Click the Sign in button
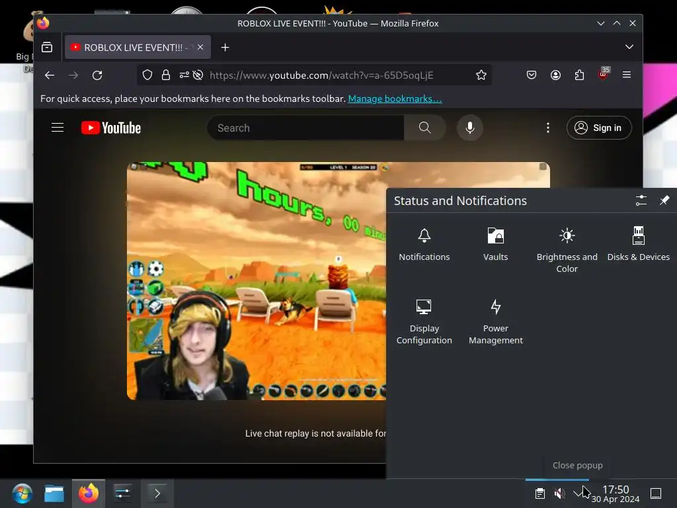The width and height of the screenshot is (677, 508). point(599,128)
